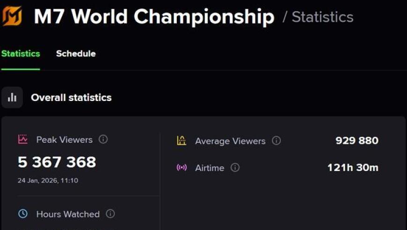Show info tooltip for Peak Viewers

103,139
